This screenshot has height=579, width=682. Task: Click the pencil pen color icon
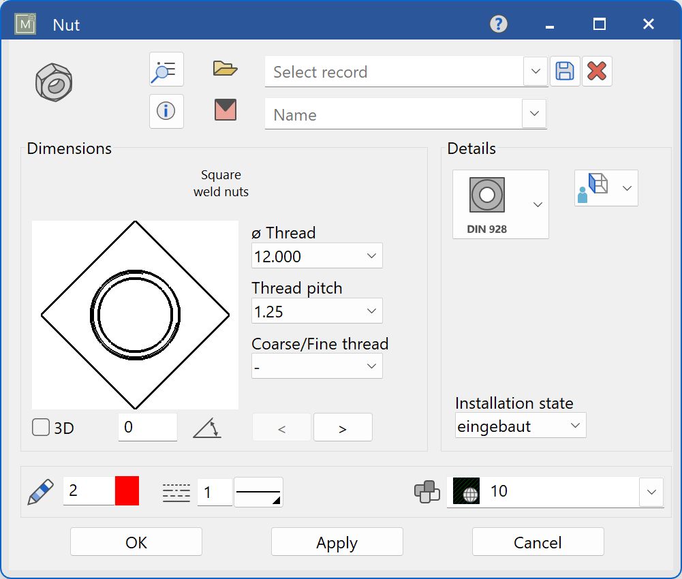(40, 491)
